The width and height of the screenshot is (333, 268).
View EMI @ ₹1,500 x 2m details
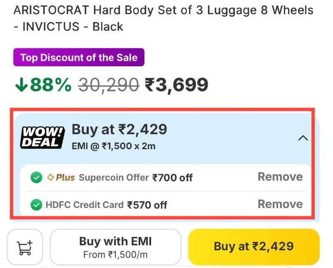114,146
